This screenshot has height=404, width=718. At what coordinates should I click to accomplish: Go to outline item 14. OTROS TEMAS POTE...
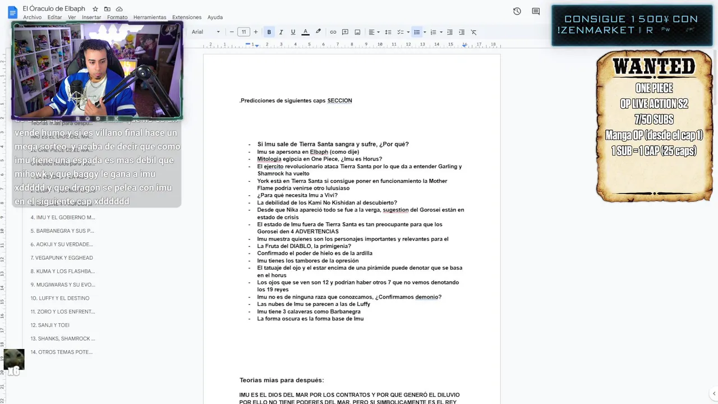click(x=62, y=352)
